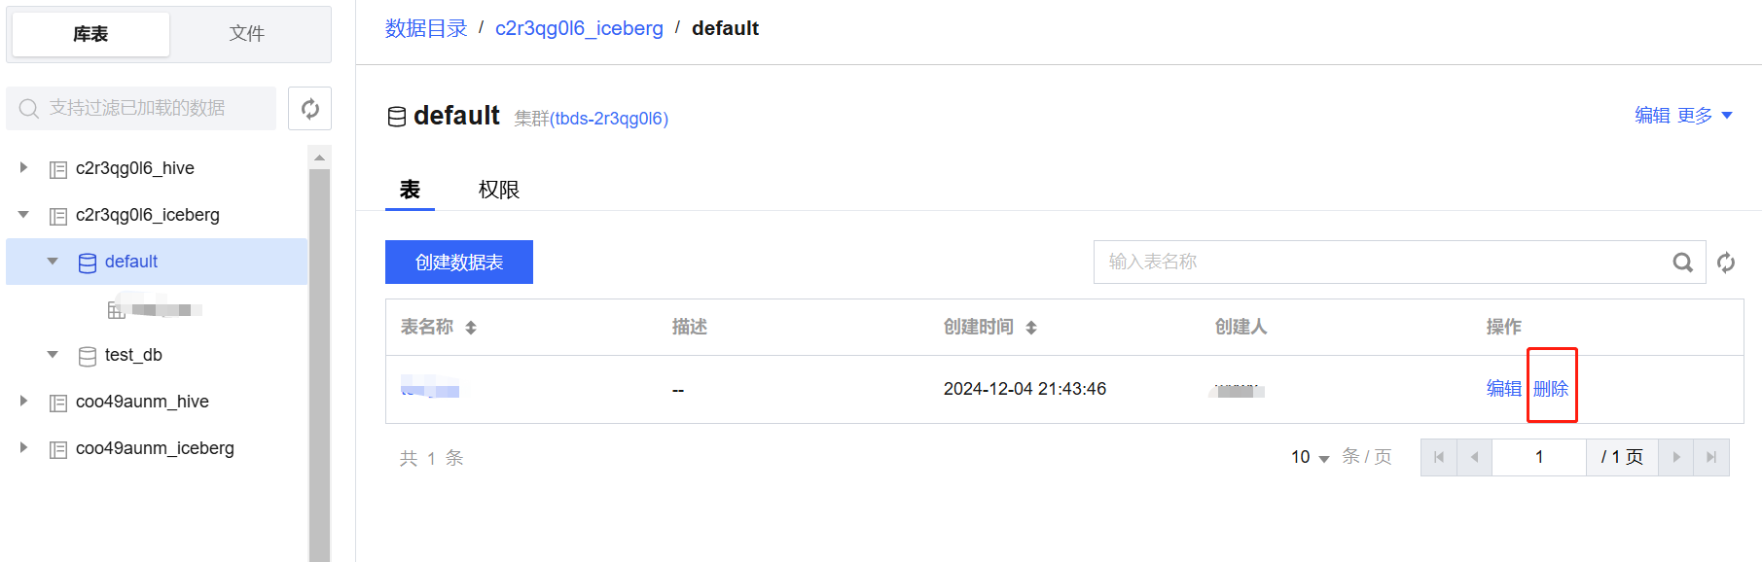Expand the c2r3qg0l6_hive catalog node
This screenshot has height=562, width=1762.
click(24, 168)
